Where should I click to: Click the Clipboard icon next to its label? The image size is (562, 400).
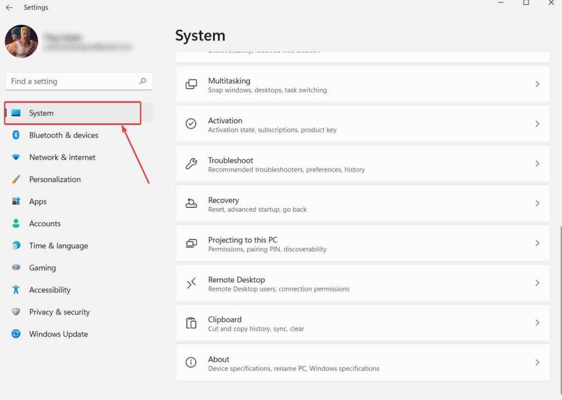191,323
